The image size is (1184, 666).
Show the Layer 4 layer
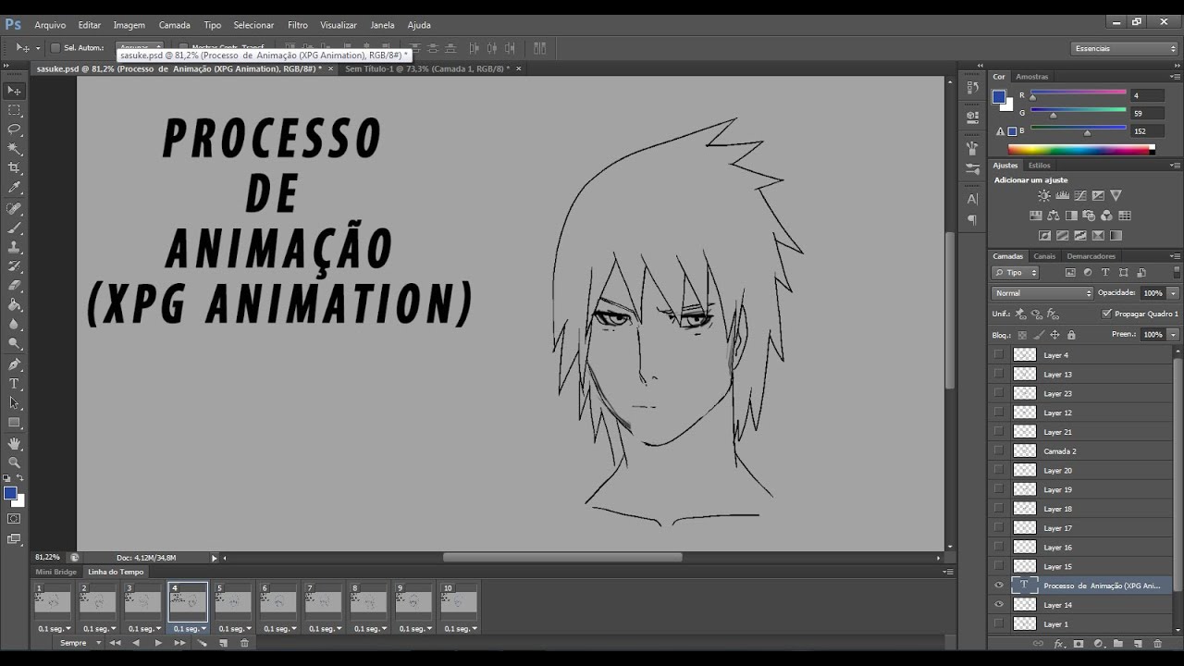point(999,354)
